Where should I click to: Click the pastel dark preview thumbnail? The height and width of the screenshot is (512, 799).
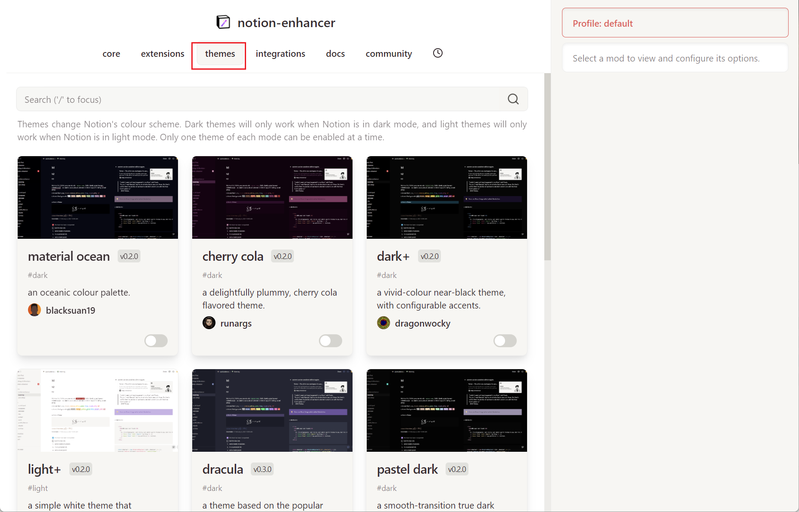(x=447, y=410)
